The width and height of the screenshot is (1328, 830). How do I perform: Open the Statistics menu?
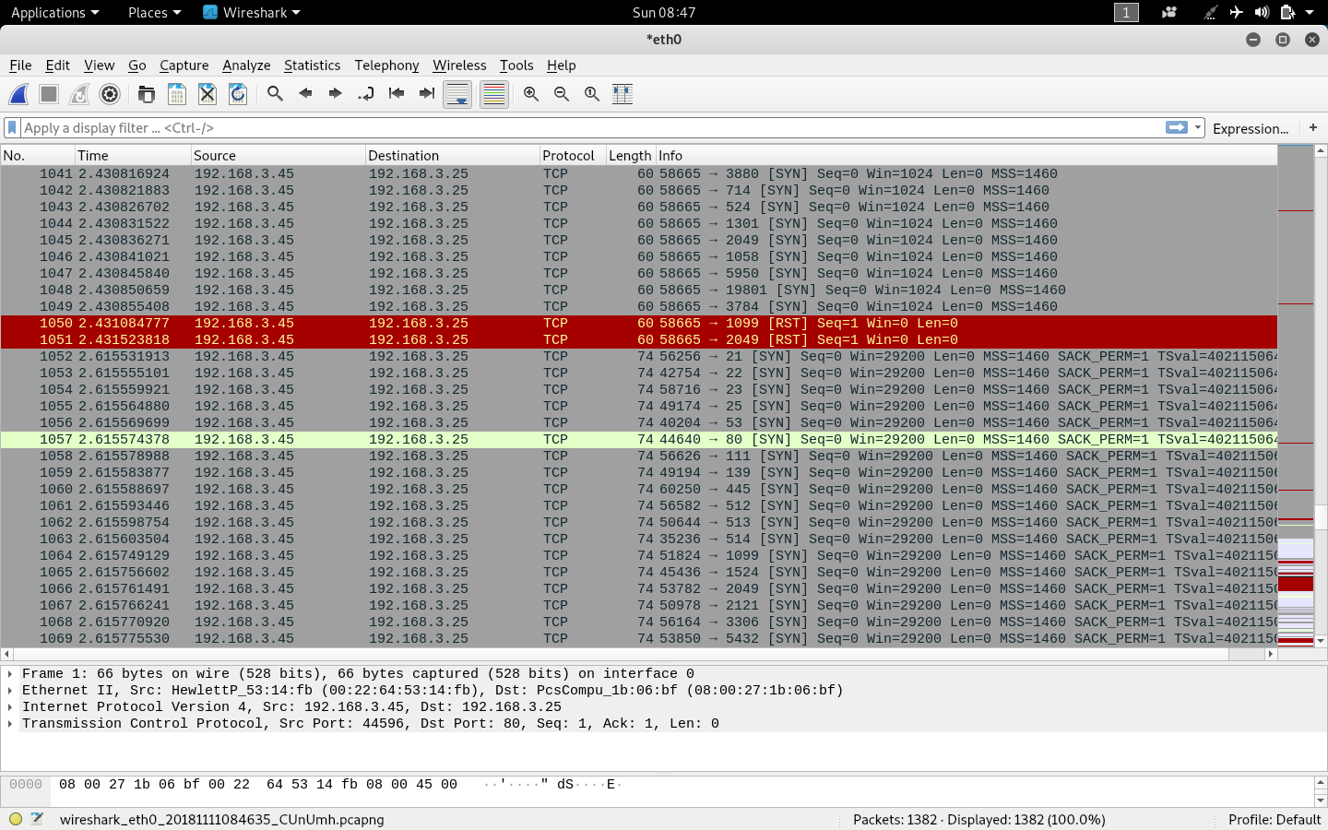pos(312,65)
